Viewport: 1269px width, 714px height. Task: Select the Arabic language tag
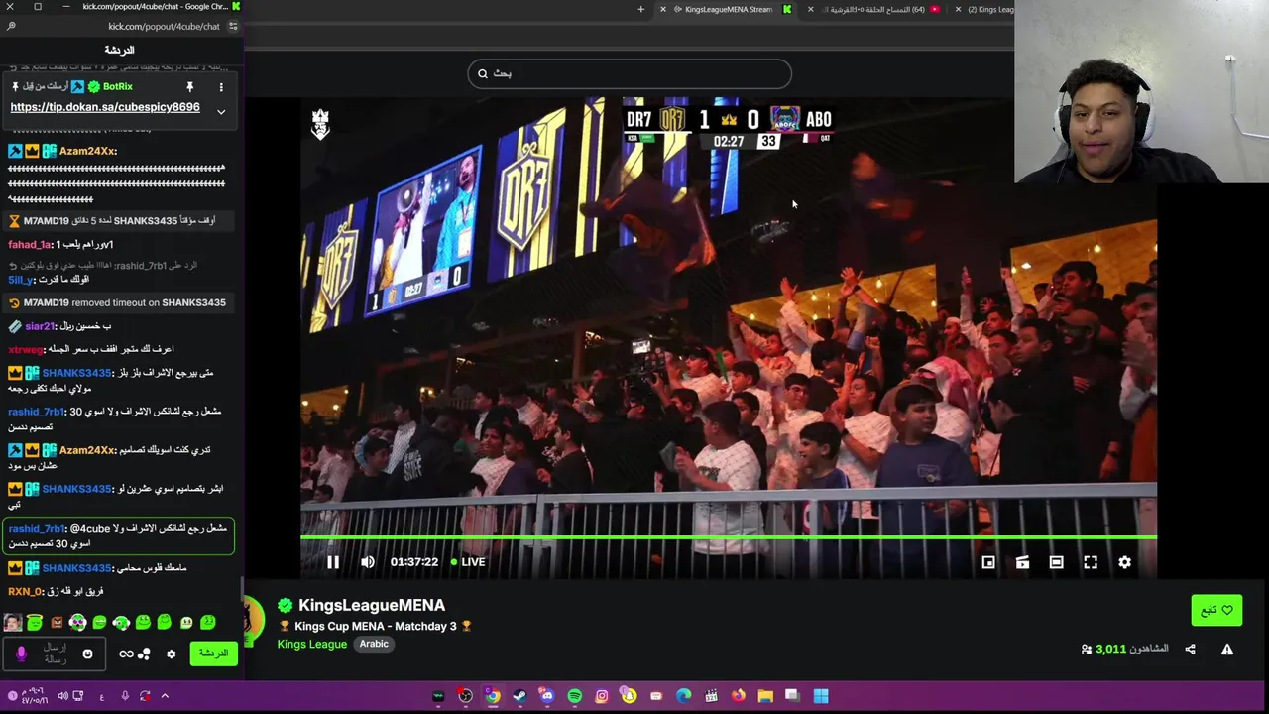pos(374,644)
